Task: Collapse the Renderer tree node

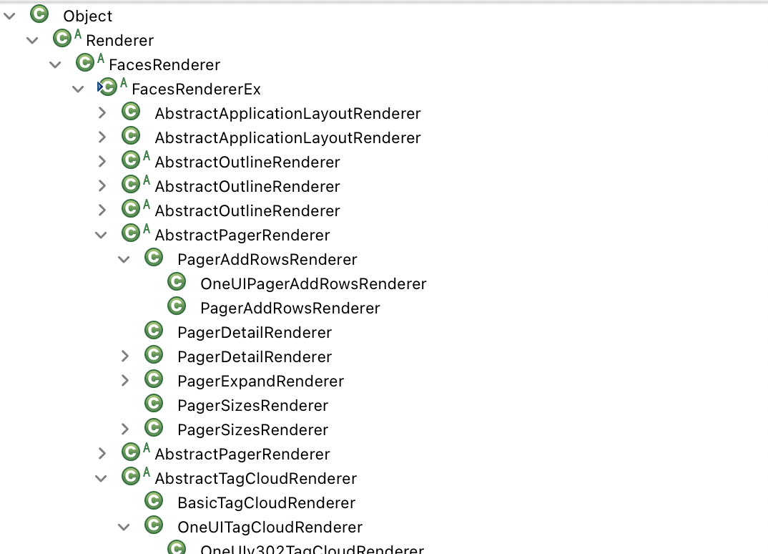Action: pyautogui.click(x=32, y=40)
